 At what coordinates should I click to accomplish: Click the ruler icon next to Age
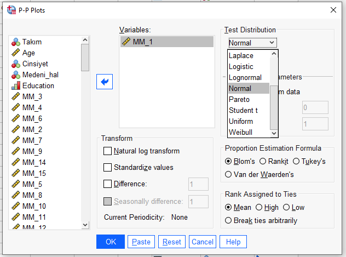pos(16,53)
